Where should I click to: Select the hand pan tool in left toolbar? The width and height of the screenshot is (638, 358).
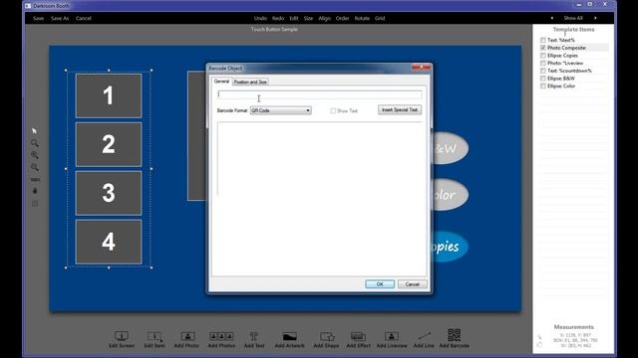[35, 191]
